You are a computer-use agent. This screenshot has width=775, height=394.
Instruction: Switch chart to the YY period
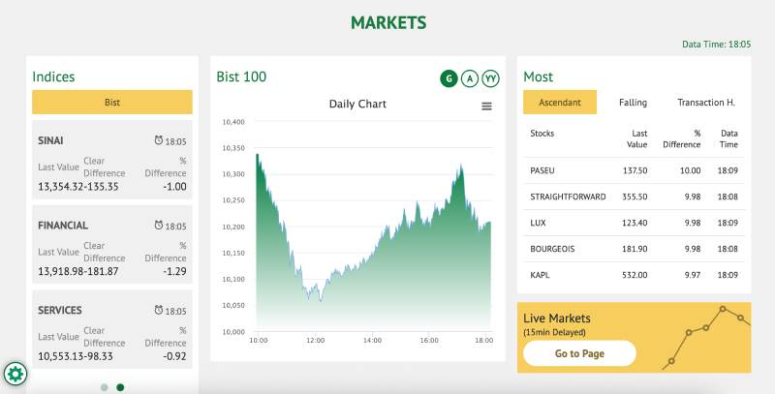491,78
